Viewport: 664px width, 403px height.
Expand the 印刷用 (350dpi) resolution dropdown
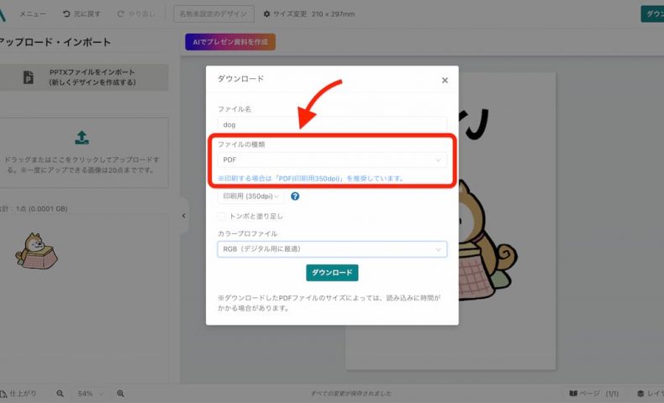251,196
